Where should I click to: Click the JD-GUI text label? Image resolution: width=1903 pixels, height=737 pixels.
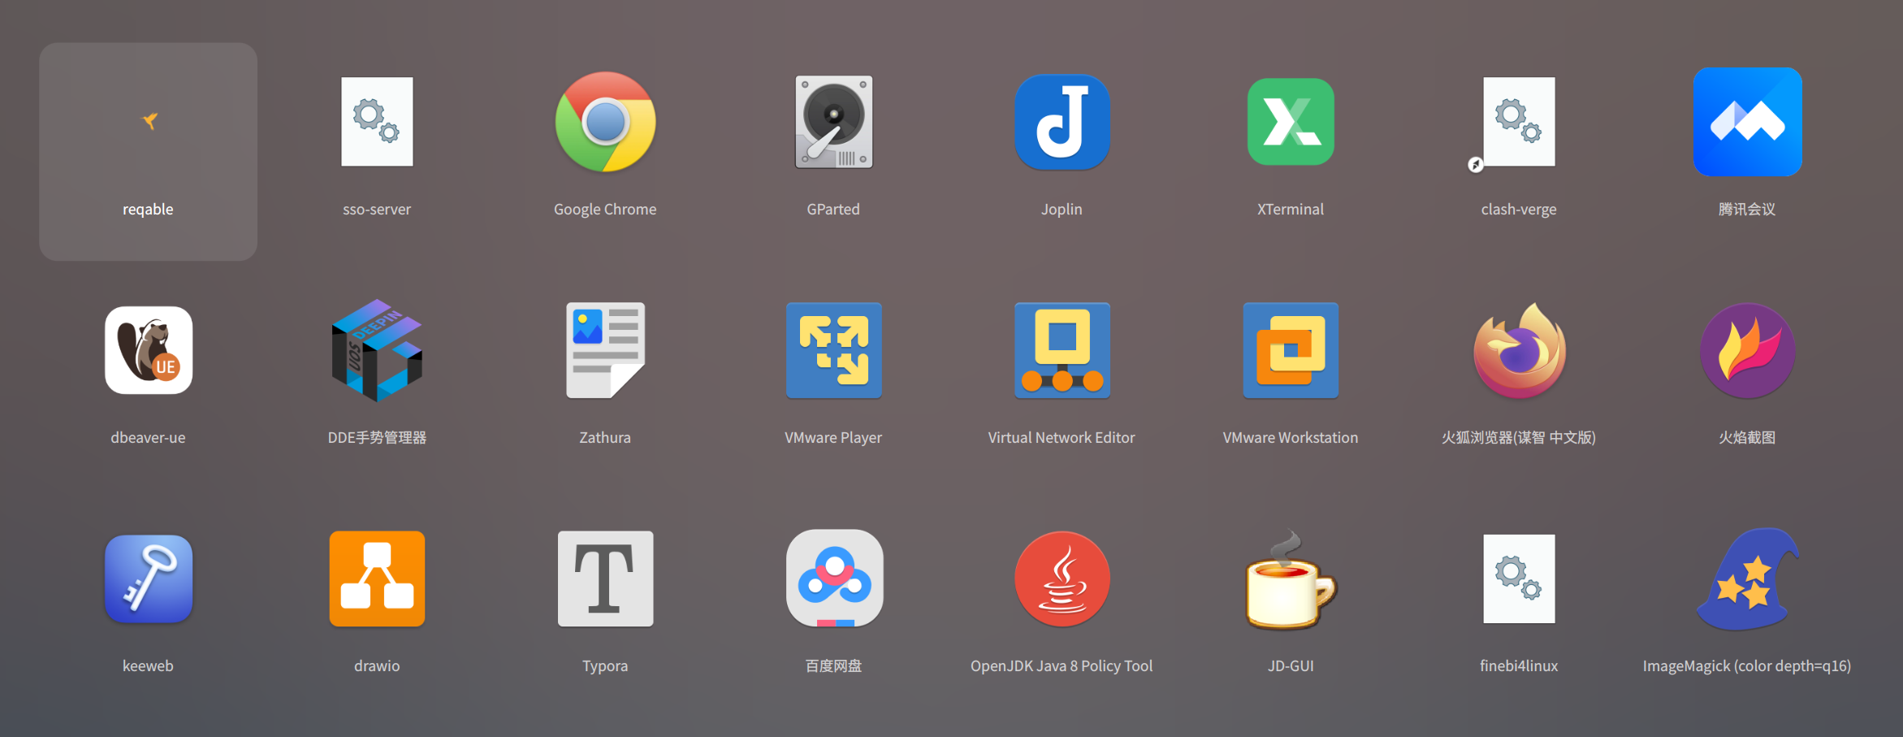[x=1290, y=666]
